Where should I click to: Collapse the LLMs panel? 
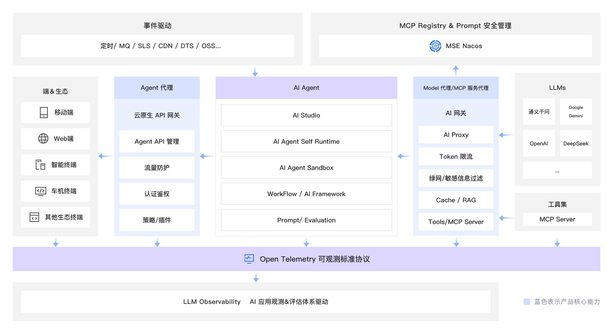coord(557,87)
